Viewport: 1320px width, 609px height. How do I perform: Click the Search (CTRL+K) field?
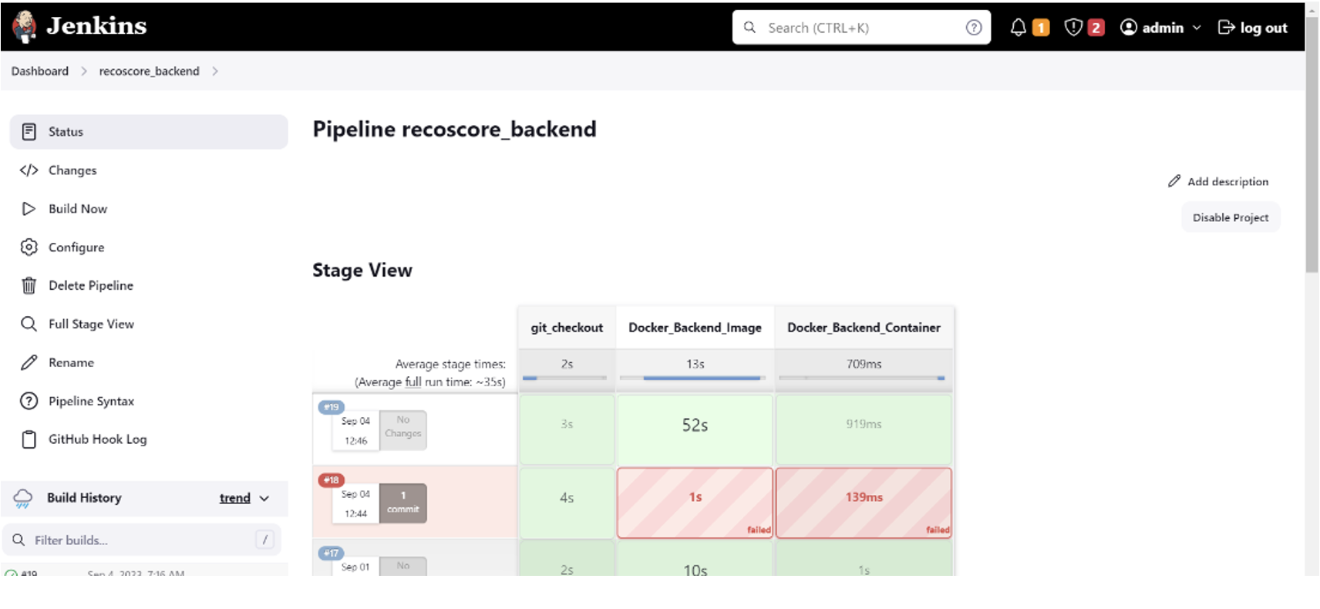click(x=861, y=28)
